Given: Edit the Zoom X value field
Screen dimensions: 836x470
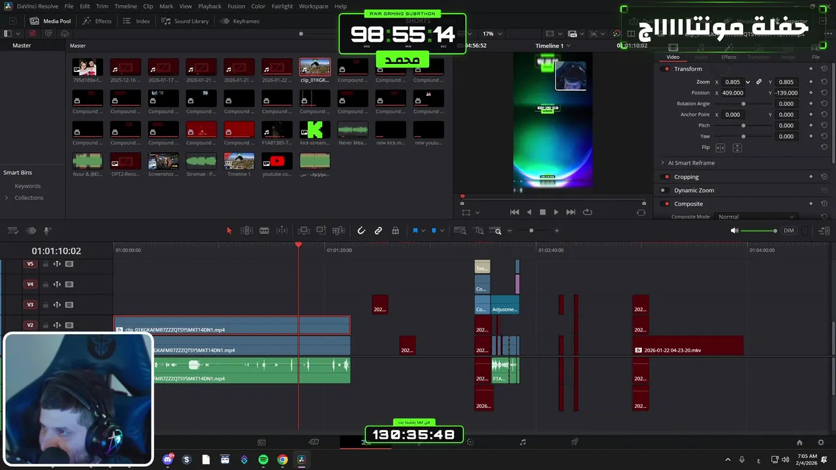Looking at the screenshot, I should pyautogui.click(x=733, y=82).
